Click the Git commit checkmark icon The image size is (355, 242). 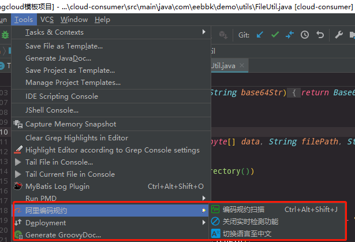[275, 35]
